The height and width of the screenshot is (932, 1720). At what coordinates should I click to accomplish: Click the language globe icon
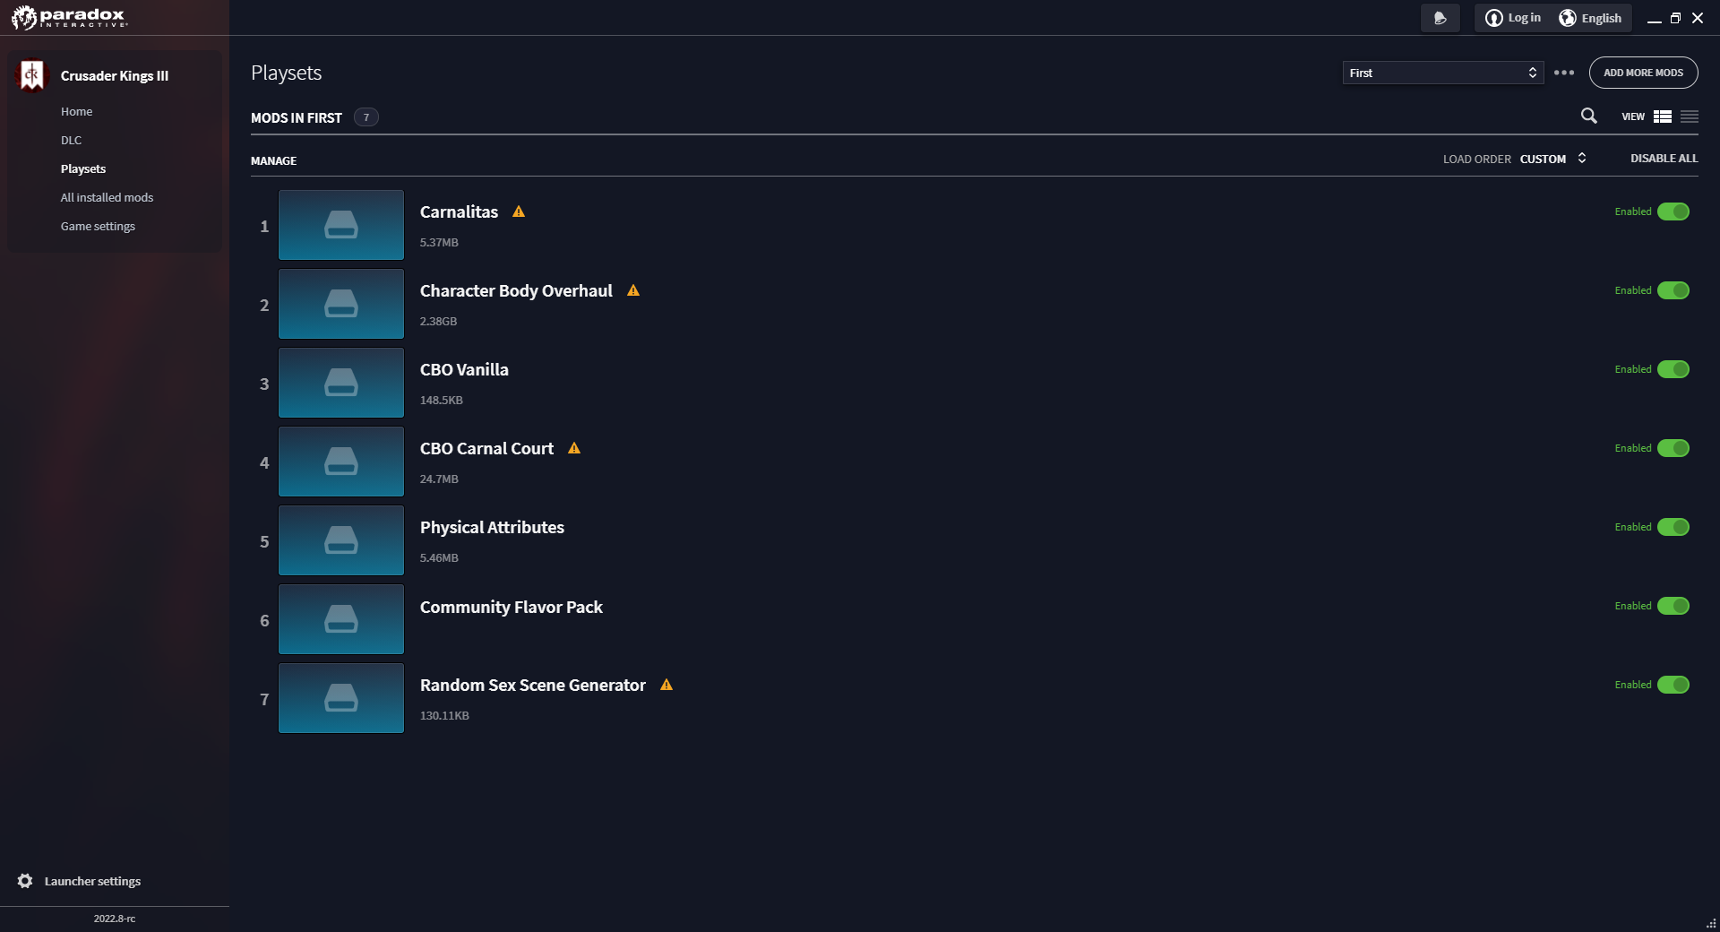point(1567,18)
